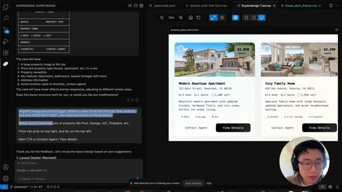
Task: Zoom out the Superdesign canvas
Action: pyautogui.click(x=161, y=18)
